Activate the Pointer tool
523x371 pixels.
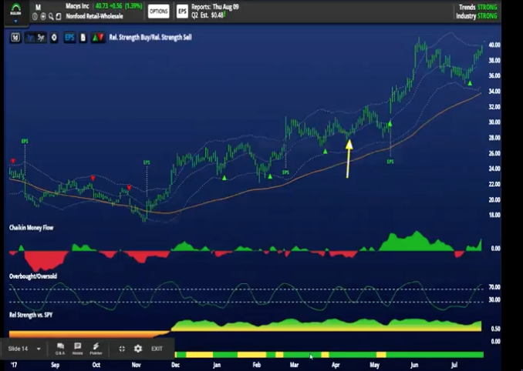[x=97, y=349]
